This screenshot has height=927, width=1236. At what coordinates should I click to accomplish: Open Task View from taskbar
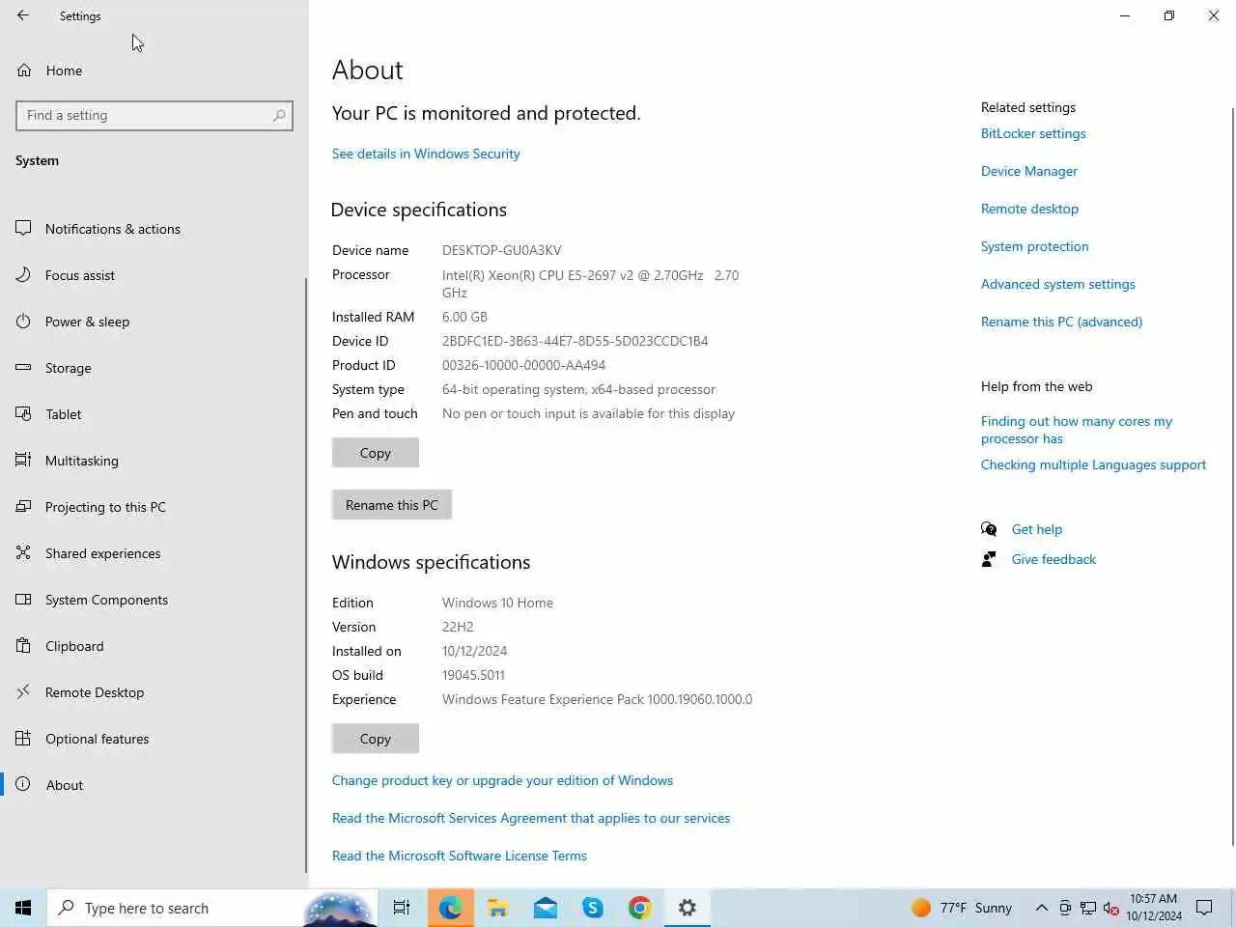tap(402, 908)
